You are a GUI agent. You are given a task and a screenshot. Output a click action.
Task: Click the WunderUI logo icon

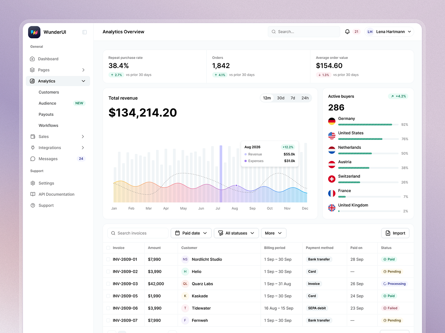(x=34, y=32)
